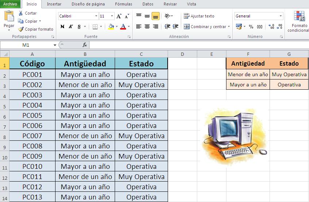Viewport: 309px width, 202px height.
Task: Select the computer clip art image
Action: 234,137
